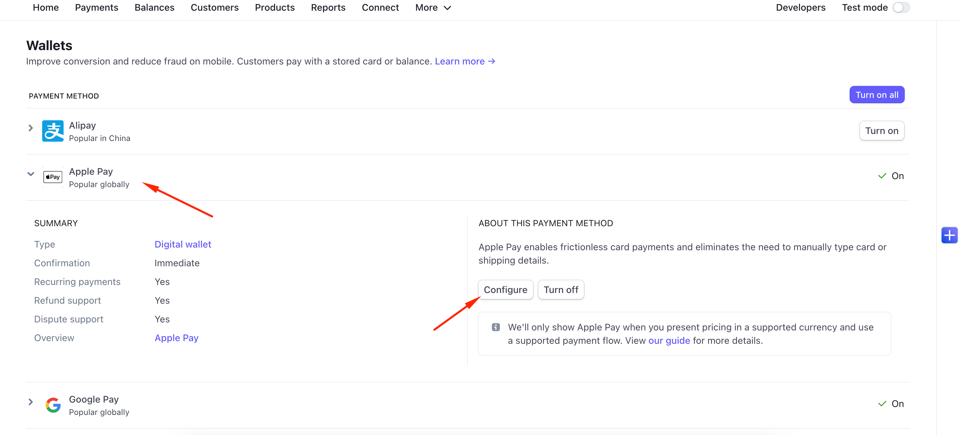The image size is (959, 435).
Task: Click the Wallets page heading
Action: click(49, 45)
